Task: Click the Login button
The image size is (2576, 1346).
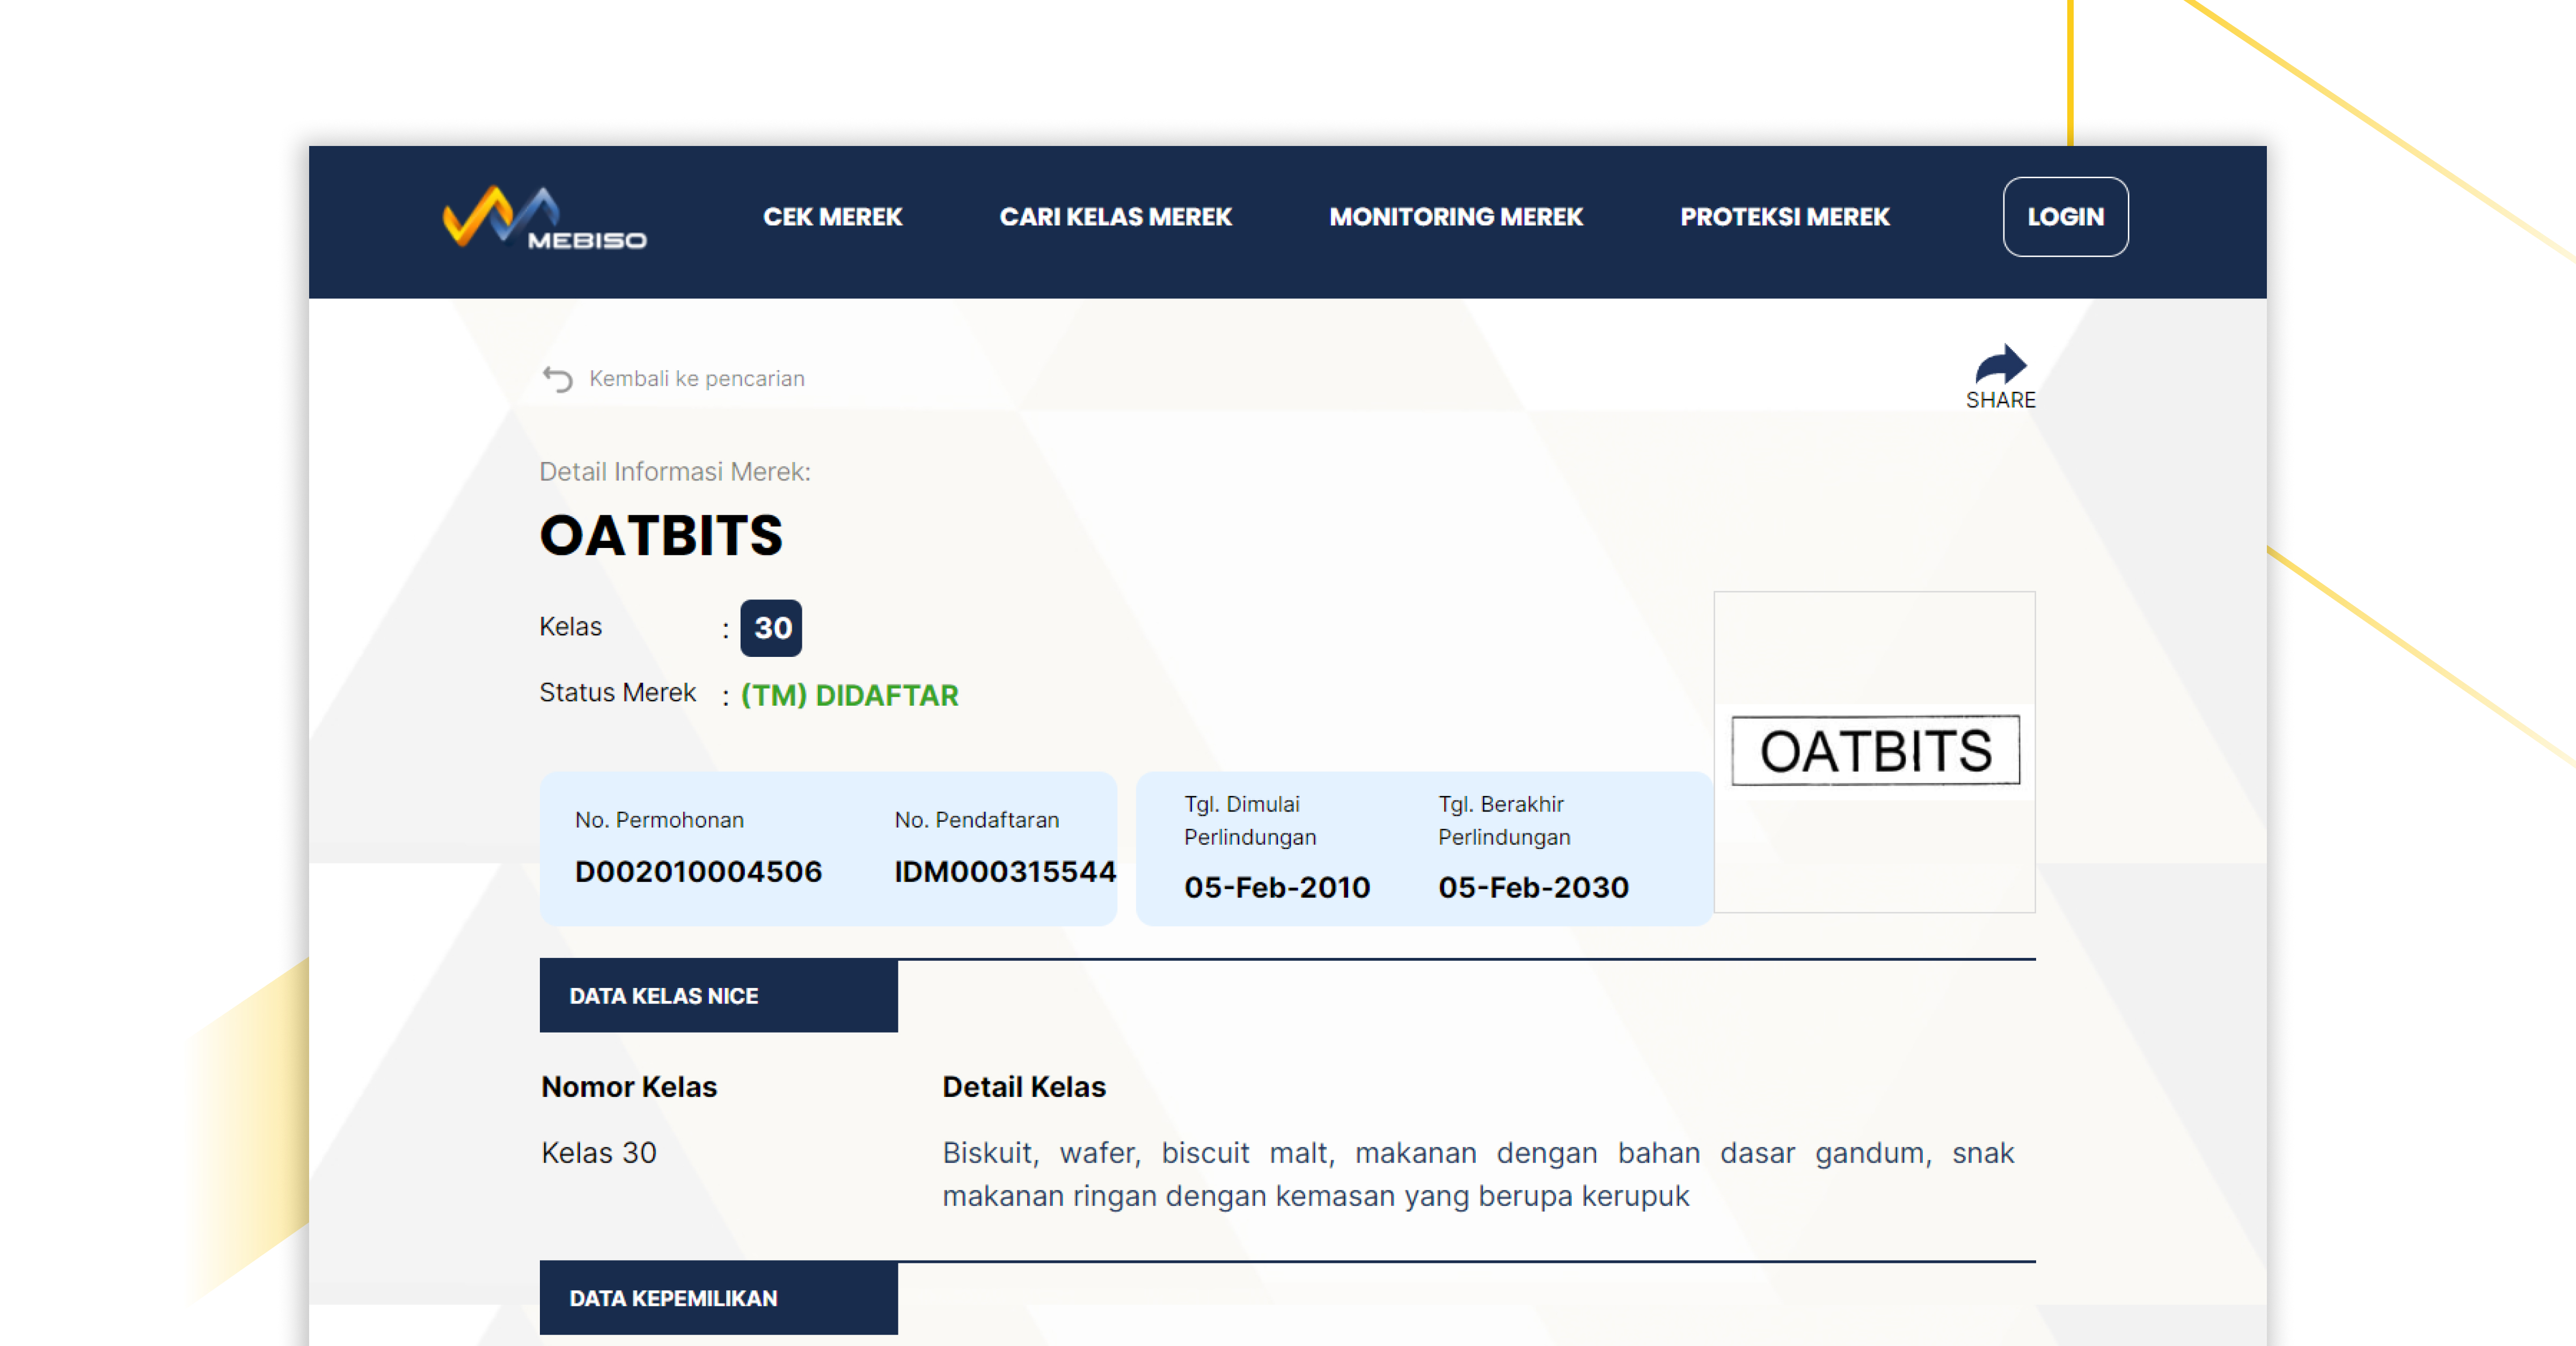Action: 2065,217
